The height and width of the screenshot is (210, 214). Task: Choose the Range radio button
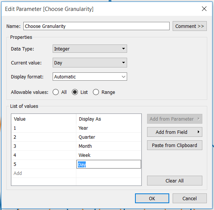coord(96,92)
